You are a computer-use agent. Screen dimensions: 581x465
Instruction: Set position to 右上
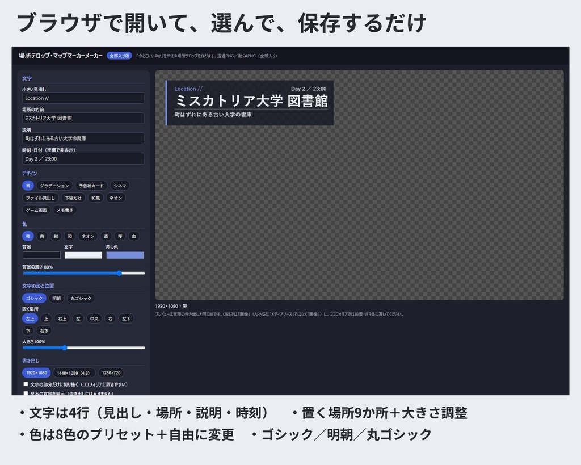coord(62,319)
